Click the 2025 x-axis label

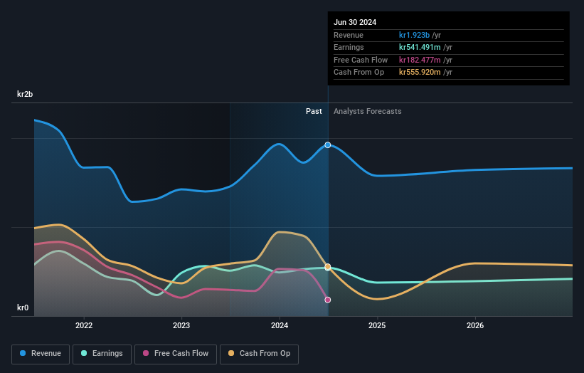click(x=377, y=325)
